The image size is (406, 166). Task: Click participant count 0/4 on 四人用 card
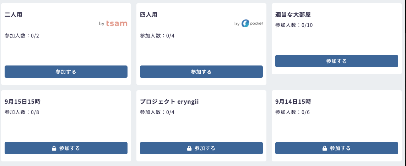pyautogui.click(x=157, y=36)
